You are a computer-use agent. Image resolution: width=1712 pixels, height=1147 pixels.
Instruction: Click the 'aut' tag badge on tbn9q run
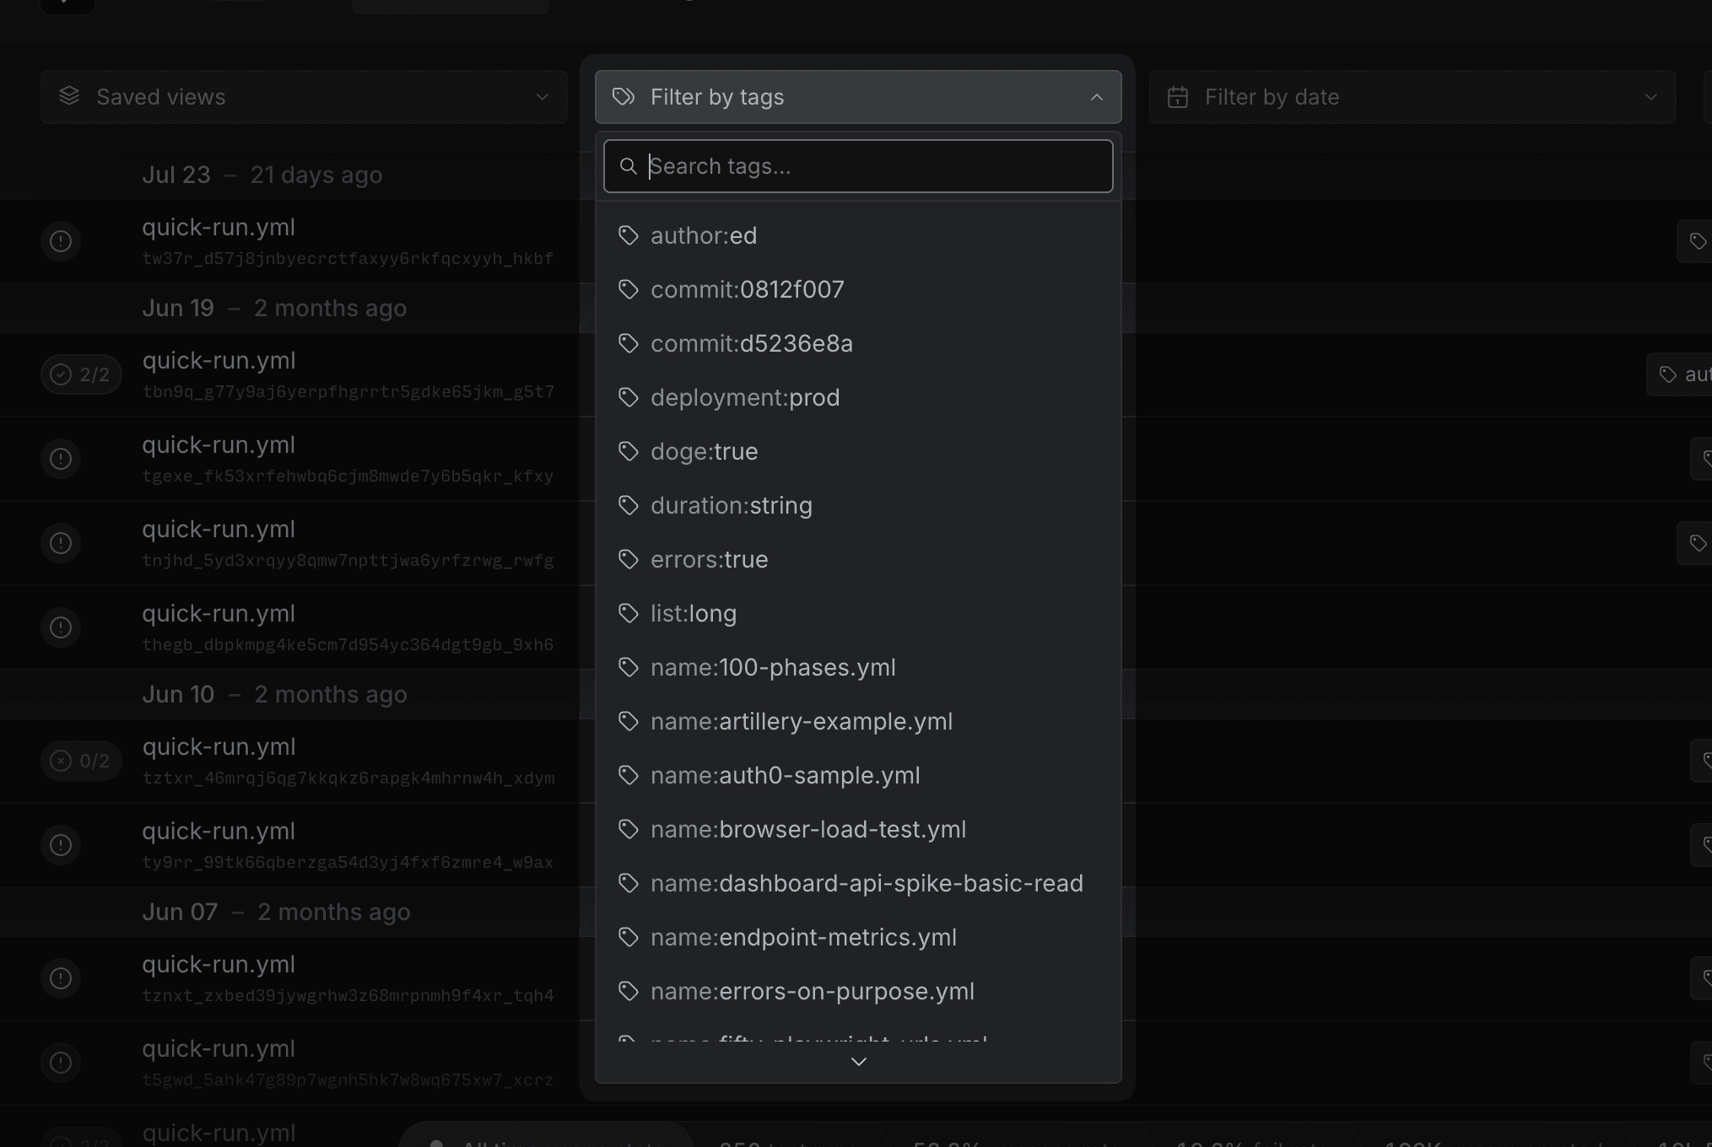coord(1679,374)
